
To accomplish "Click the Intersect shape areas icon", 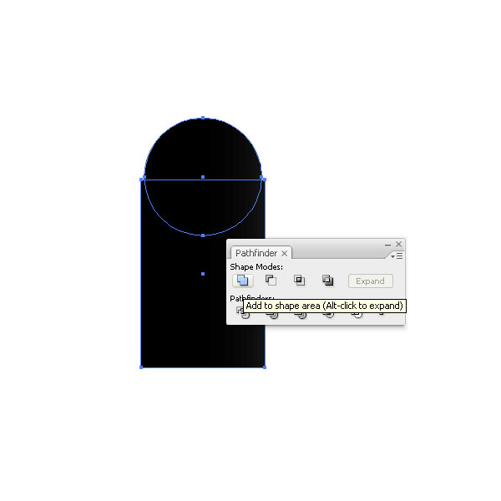I will pos(299,281).
